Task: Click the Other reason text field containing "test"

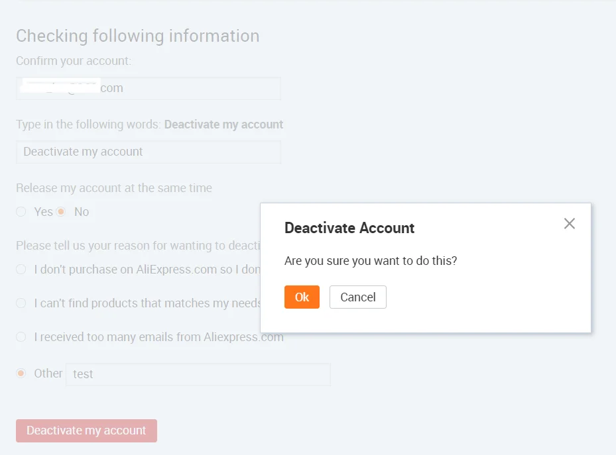Action: click(x=198, y=374)
